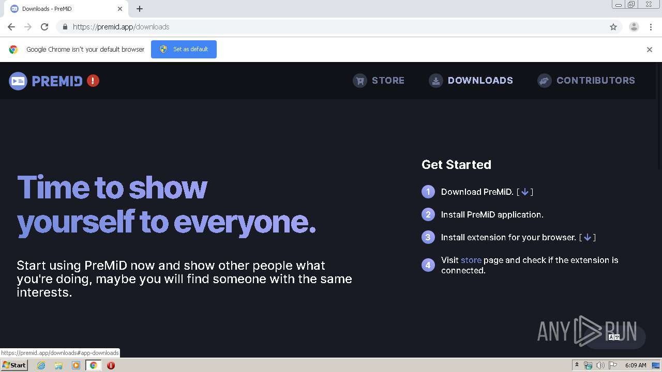Click the taskbar clock showing 6:09 AM

pyautogui.click(x=636, y=365)
